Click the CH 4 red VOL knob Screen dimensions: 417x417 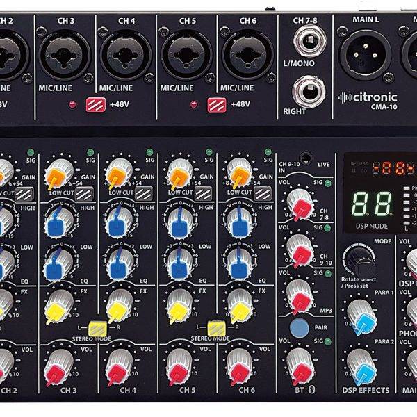119,366
